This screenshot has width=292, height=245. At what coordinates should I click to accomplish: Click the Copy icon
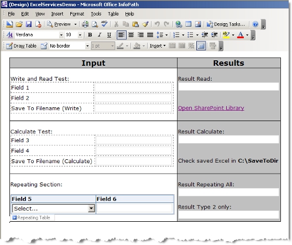coord(126,24)
